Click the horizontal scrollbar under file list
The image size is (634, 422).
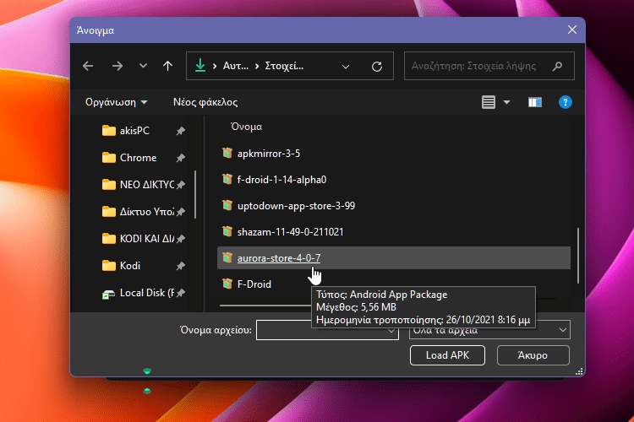click(265, 306)
